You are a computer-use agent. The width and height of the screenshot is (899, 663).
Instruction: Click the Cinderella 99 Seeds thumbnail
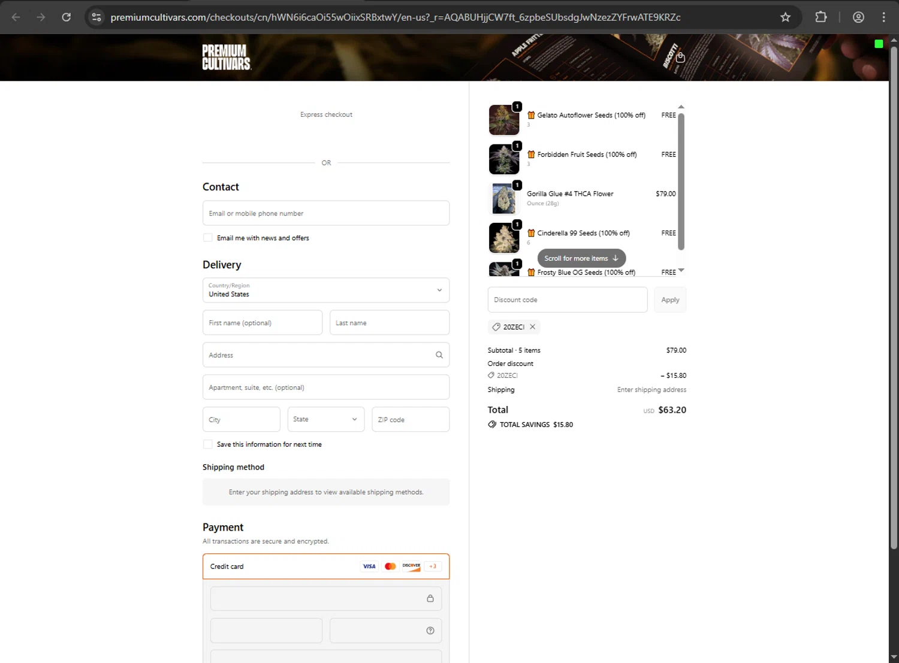504,238
